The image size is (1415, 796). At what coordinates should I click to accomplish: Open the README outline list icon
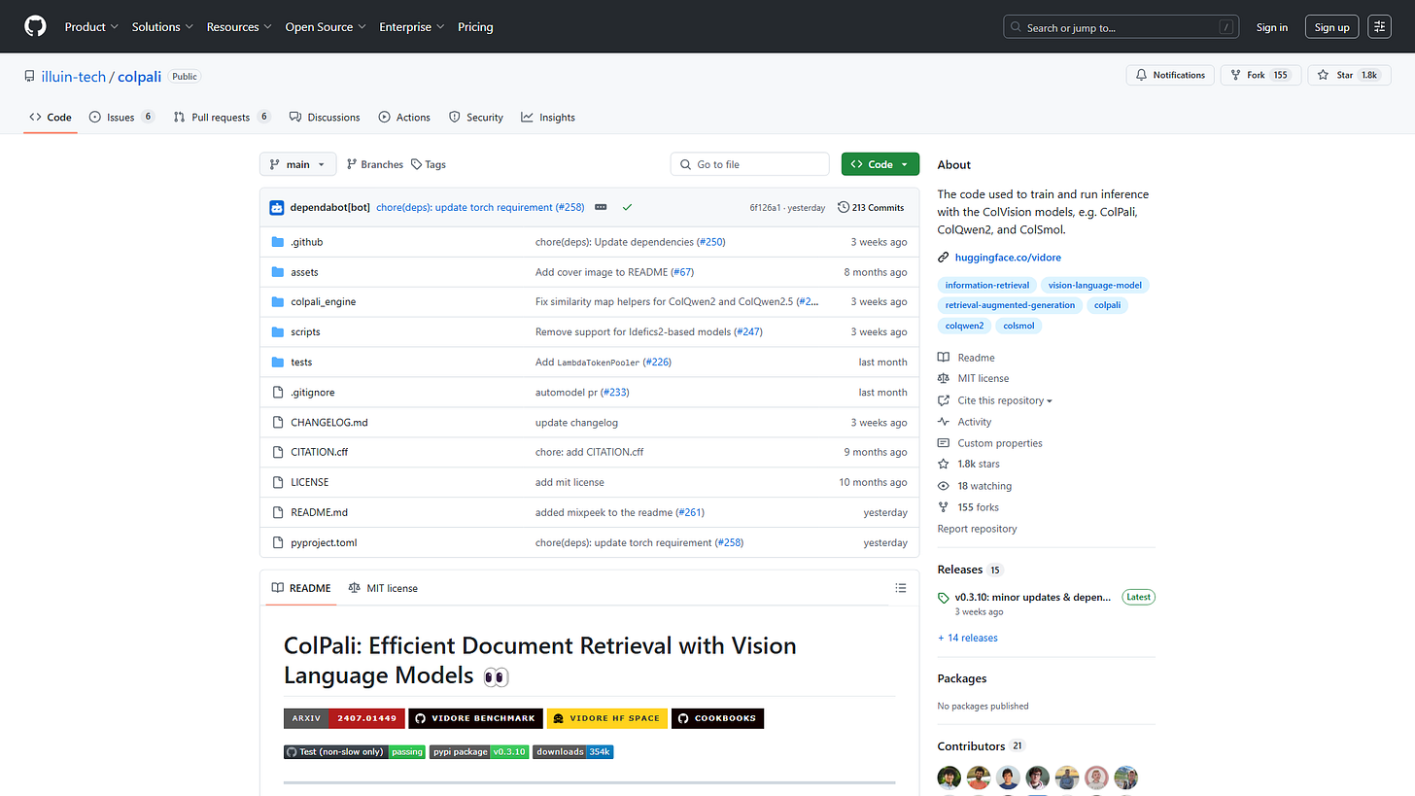(901, 588)
